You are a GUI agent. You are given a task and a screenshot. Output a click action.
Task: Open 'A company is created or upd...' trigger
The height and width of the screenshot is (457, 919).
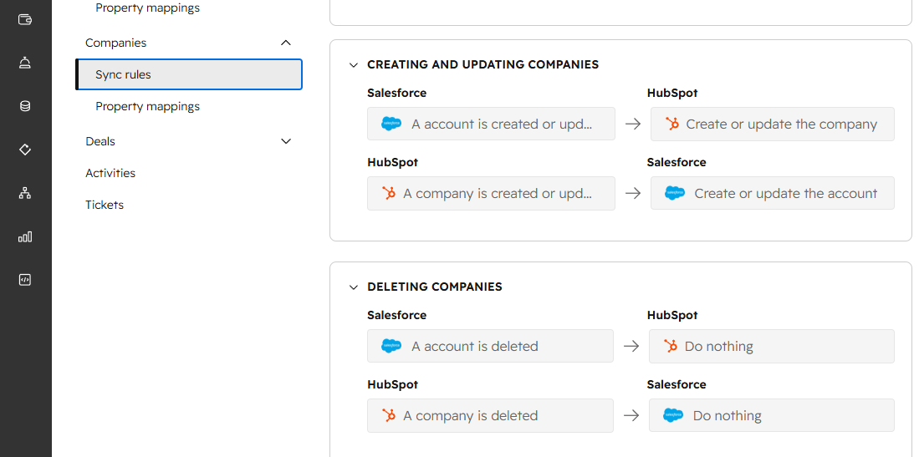click(x=491, y=193)
